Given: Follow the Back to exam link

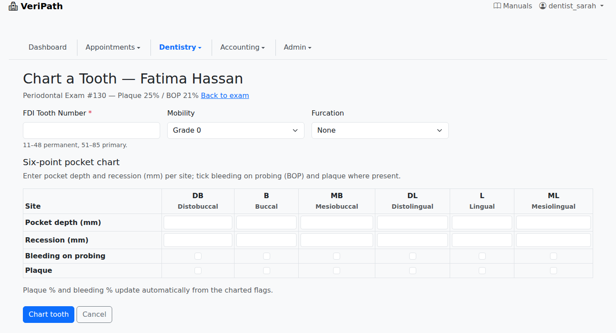Looking at the screenshot, I should click(225, 95).
